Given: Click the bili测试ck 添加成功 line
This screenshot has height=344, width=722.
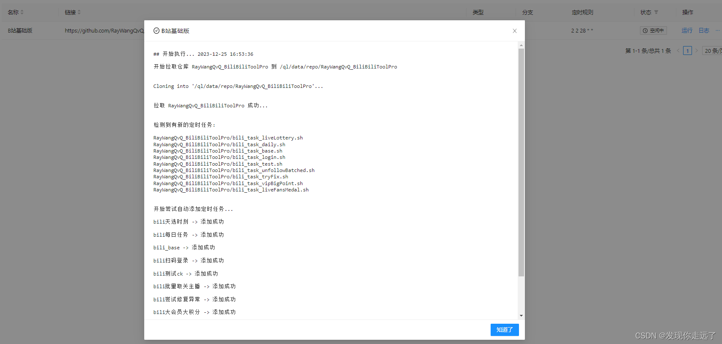Looking at the screenshot, I should 186,274.
